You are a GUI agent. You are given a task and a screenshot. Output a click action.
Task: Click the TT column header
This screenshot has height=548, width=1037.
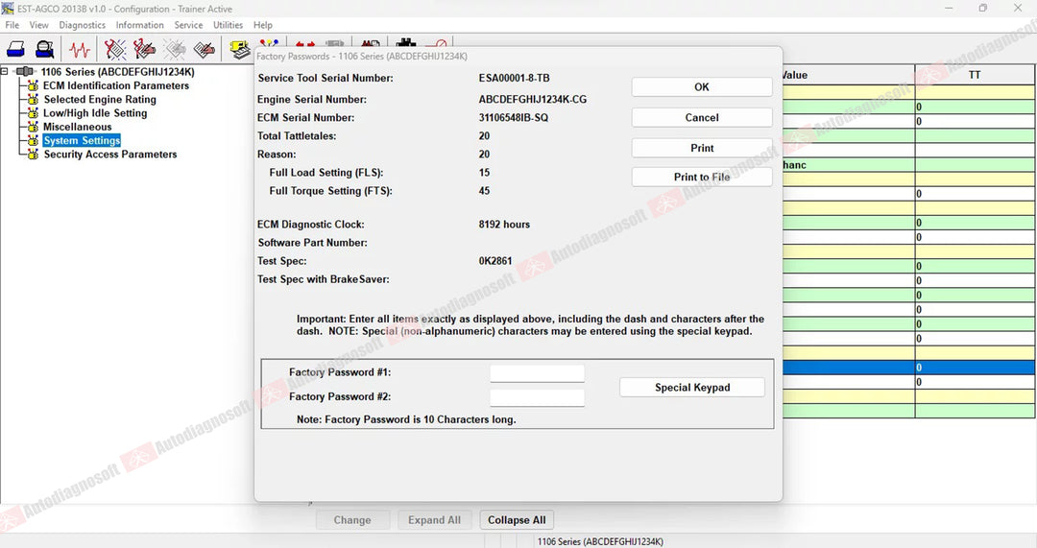pyautogui.click(x=975, y=75)
